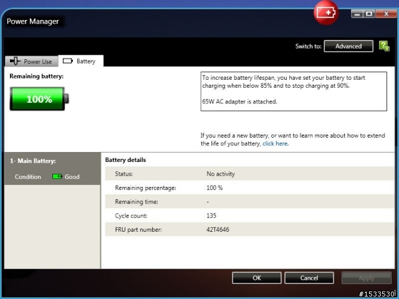Click the 'Switch to:' label
Screen dimensions: 399x299
pyautogui.click(x=308, y=46)
